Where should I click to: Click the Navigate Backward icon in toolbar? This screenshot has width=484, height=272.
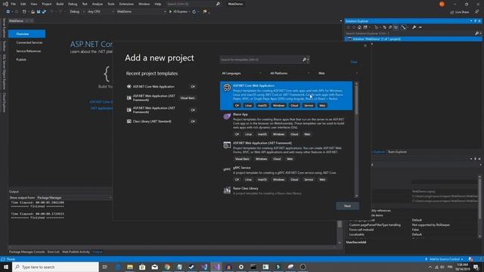pyautogui.click(x=8, y=12)
